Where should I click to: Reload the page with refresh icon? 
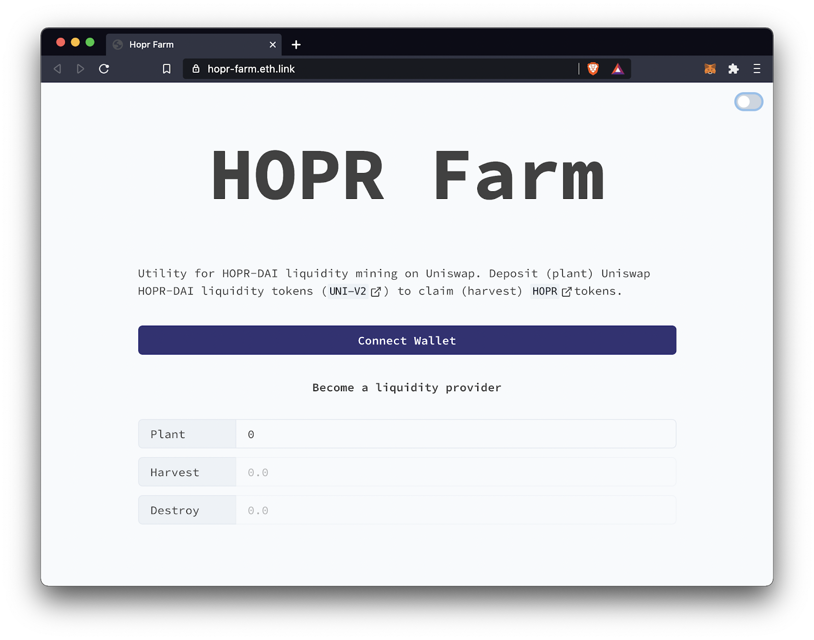coord(104,69)
